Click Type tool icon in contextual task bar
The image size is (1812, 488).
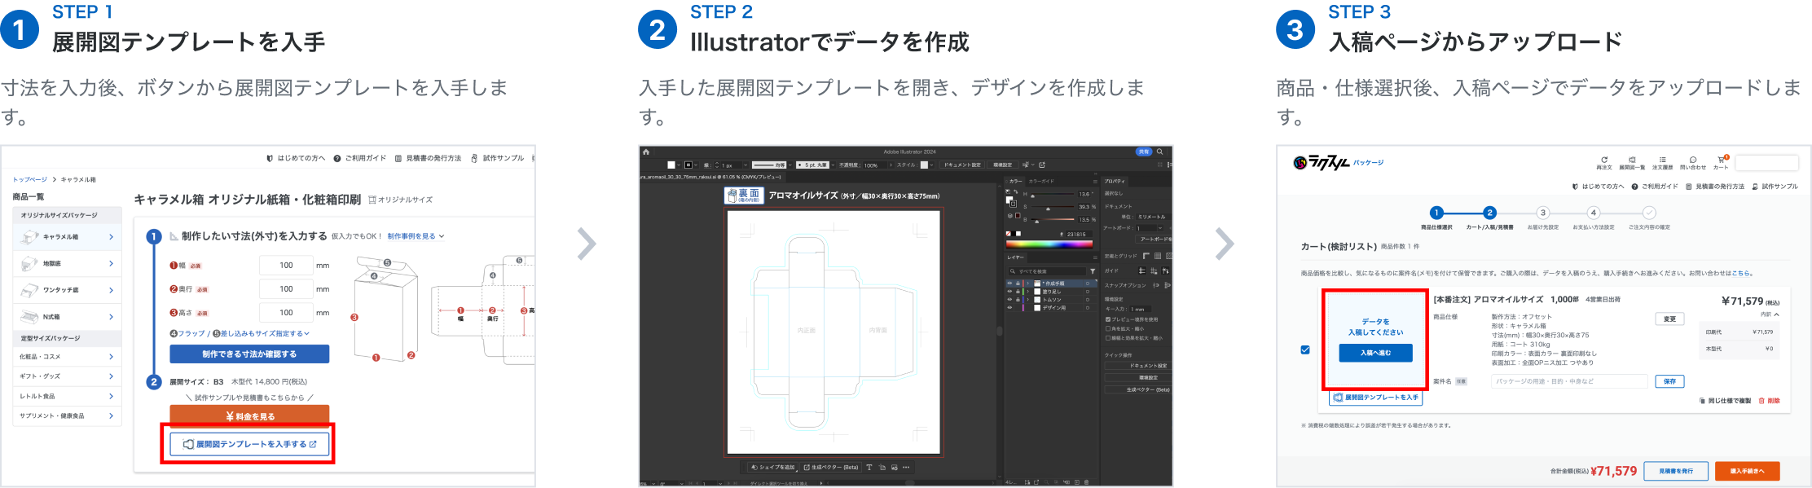pos(869,468)
